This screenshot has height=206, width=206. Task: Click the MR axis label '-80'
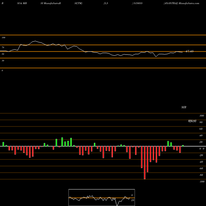tap(201, 175)
